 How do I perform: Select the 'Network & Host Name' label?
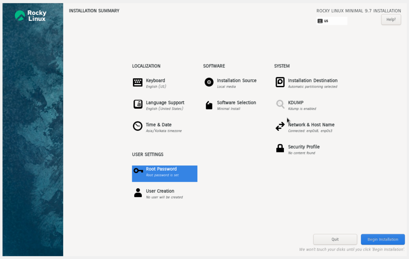coord(311,125)
